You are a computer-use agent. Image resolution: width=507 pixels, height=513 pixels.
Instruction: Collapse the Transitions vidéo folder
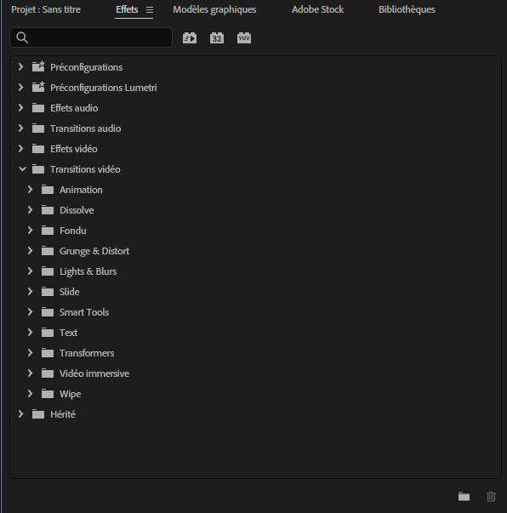[x=22, y=169]
